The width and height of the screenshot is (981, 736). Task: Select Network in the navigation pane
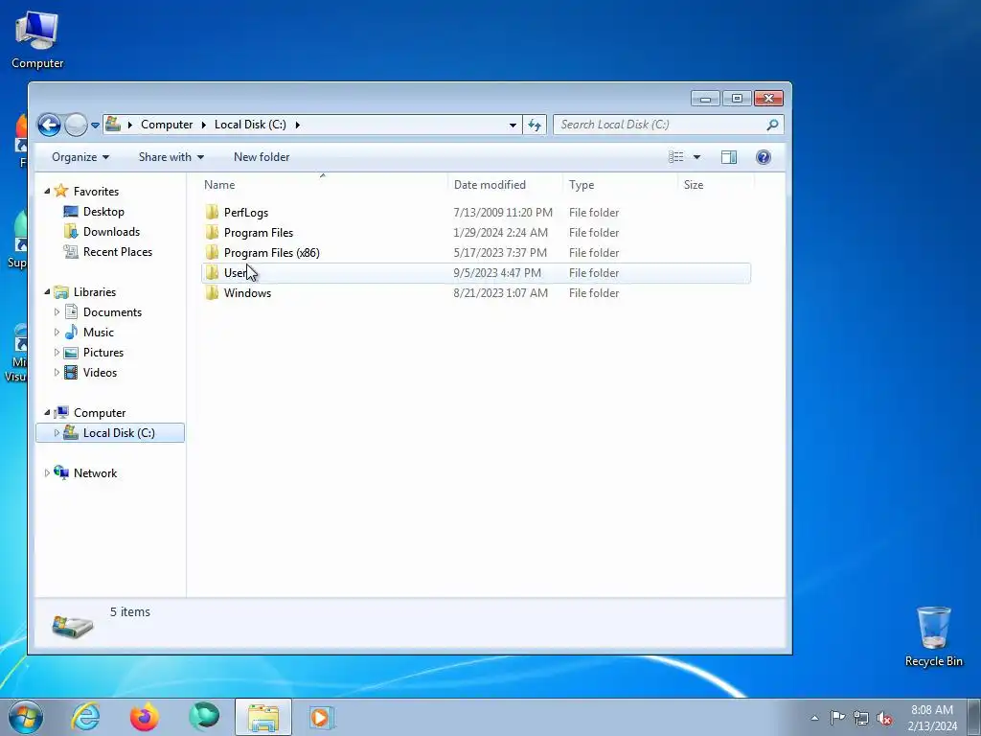coord(95,473)
